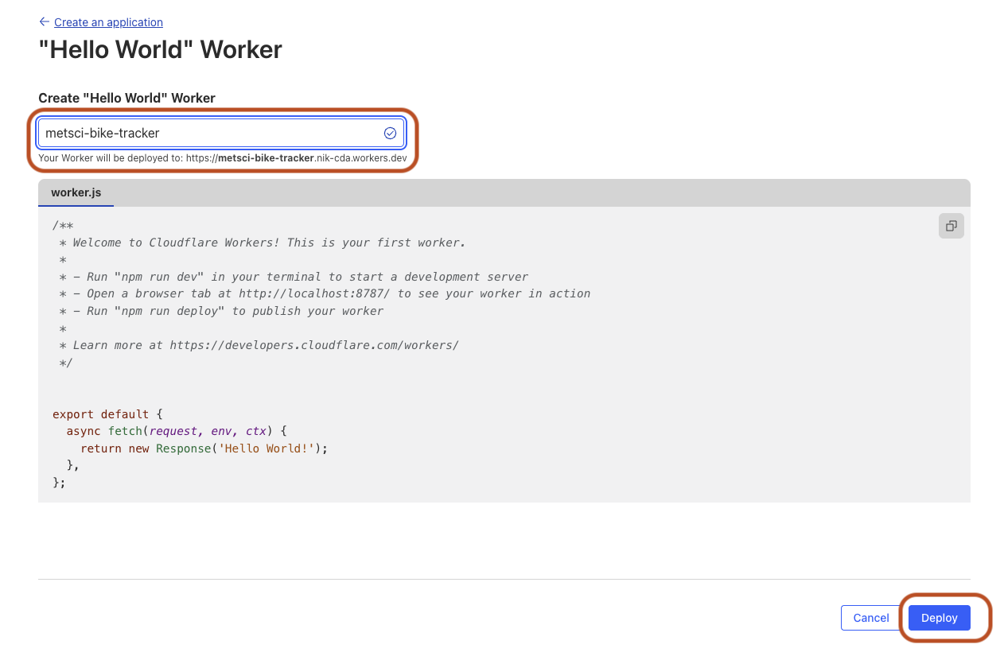Click the 'async fetch(request, env, ctx)' line

click(x=176, y=431)
